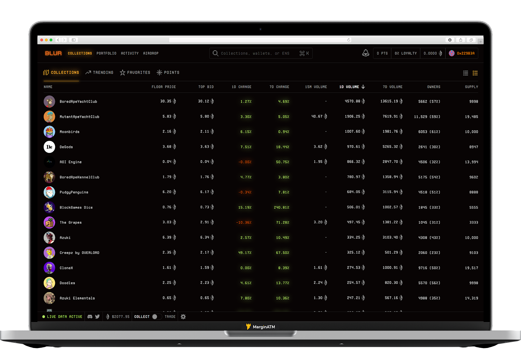Open the Twitter icon in footer

click(97, 316)
